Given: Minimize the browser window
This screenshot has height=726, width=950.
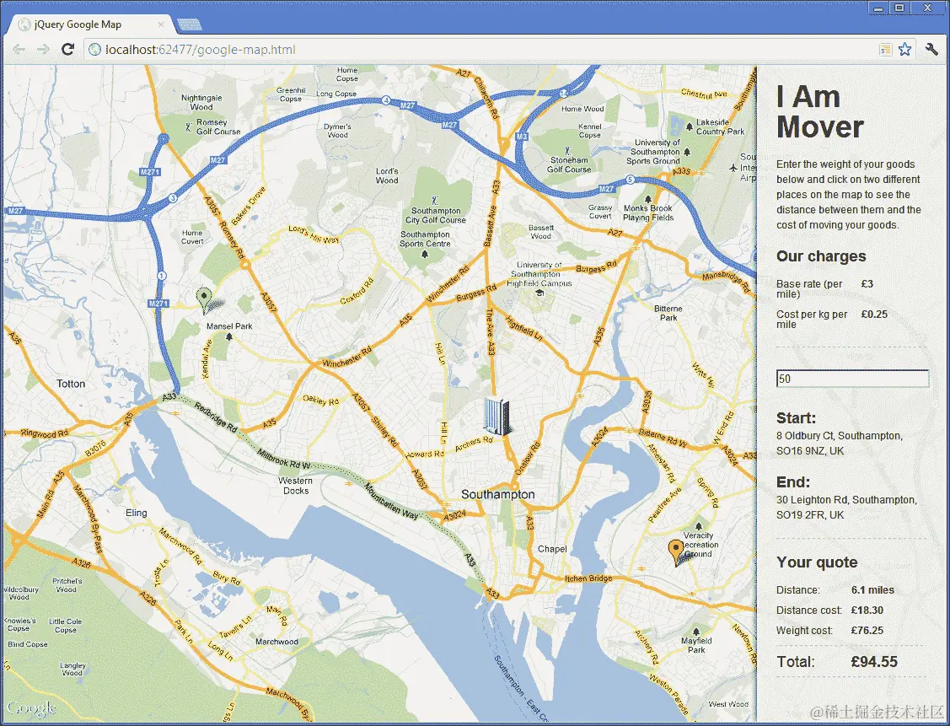Looking at the screenshot, I should 878,8.
